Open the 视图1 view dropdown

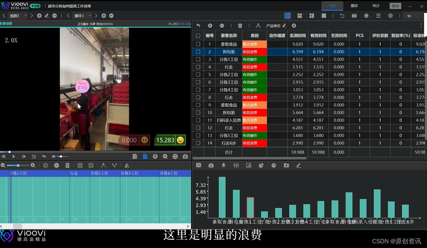pos(18,16)
